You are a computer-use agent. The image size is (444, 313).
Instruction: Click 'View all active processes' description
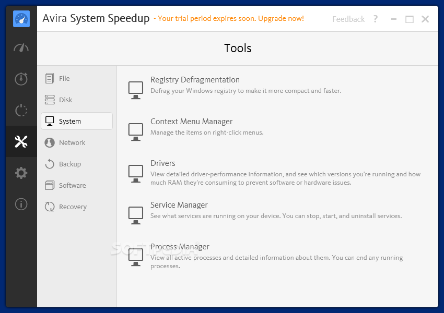(x=277, y=262)
